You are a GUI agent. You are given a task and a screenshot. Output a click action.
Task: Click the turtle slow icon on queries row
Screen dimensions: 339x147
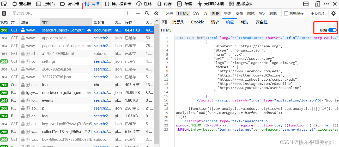pos(89,93)
